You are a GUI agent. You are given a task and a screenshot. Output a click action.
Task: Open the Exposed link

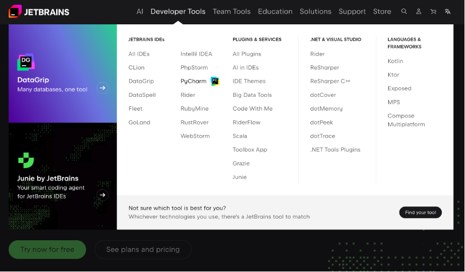pos(399,88)
